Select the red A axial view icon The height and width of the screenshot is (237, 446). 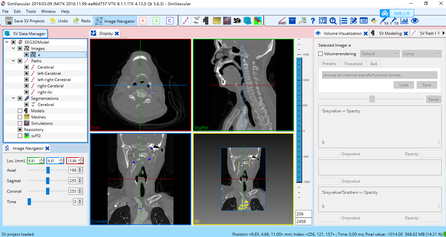(143, 21)
